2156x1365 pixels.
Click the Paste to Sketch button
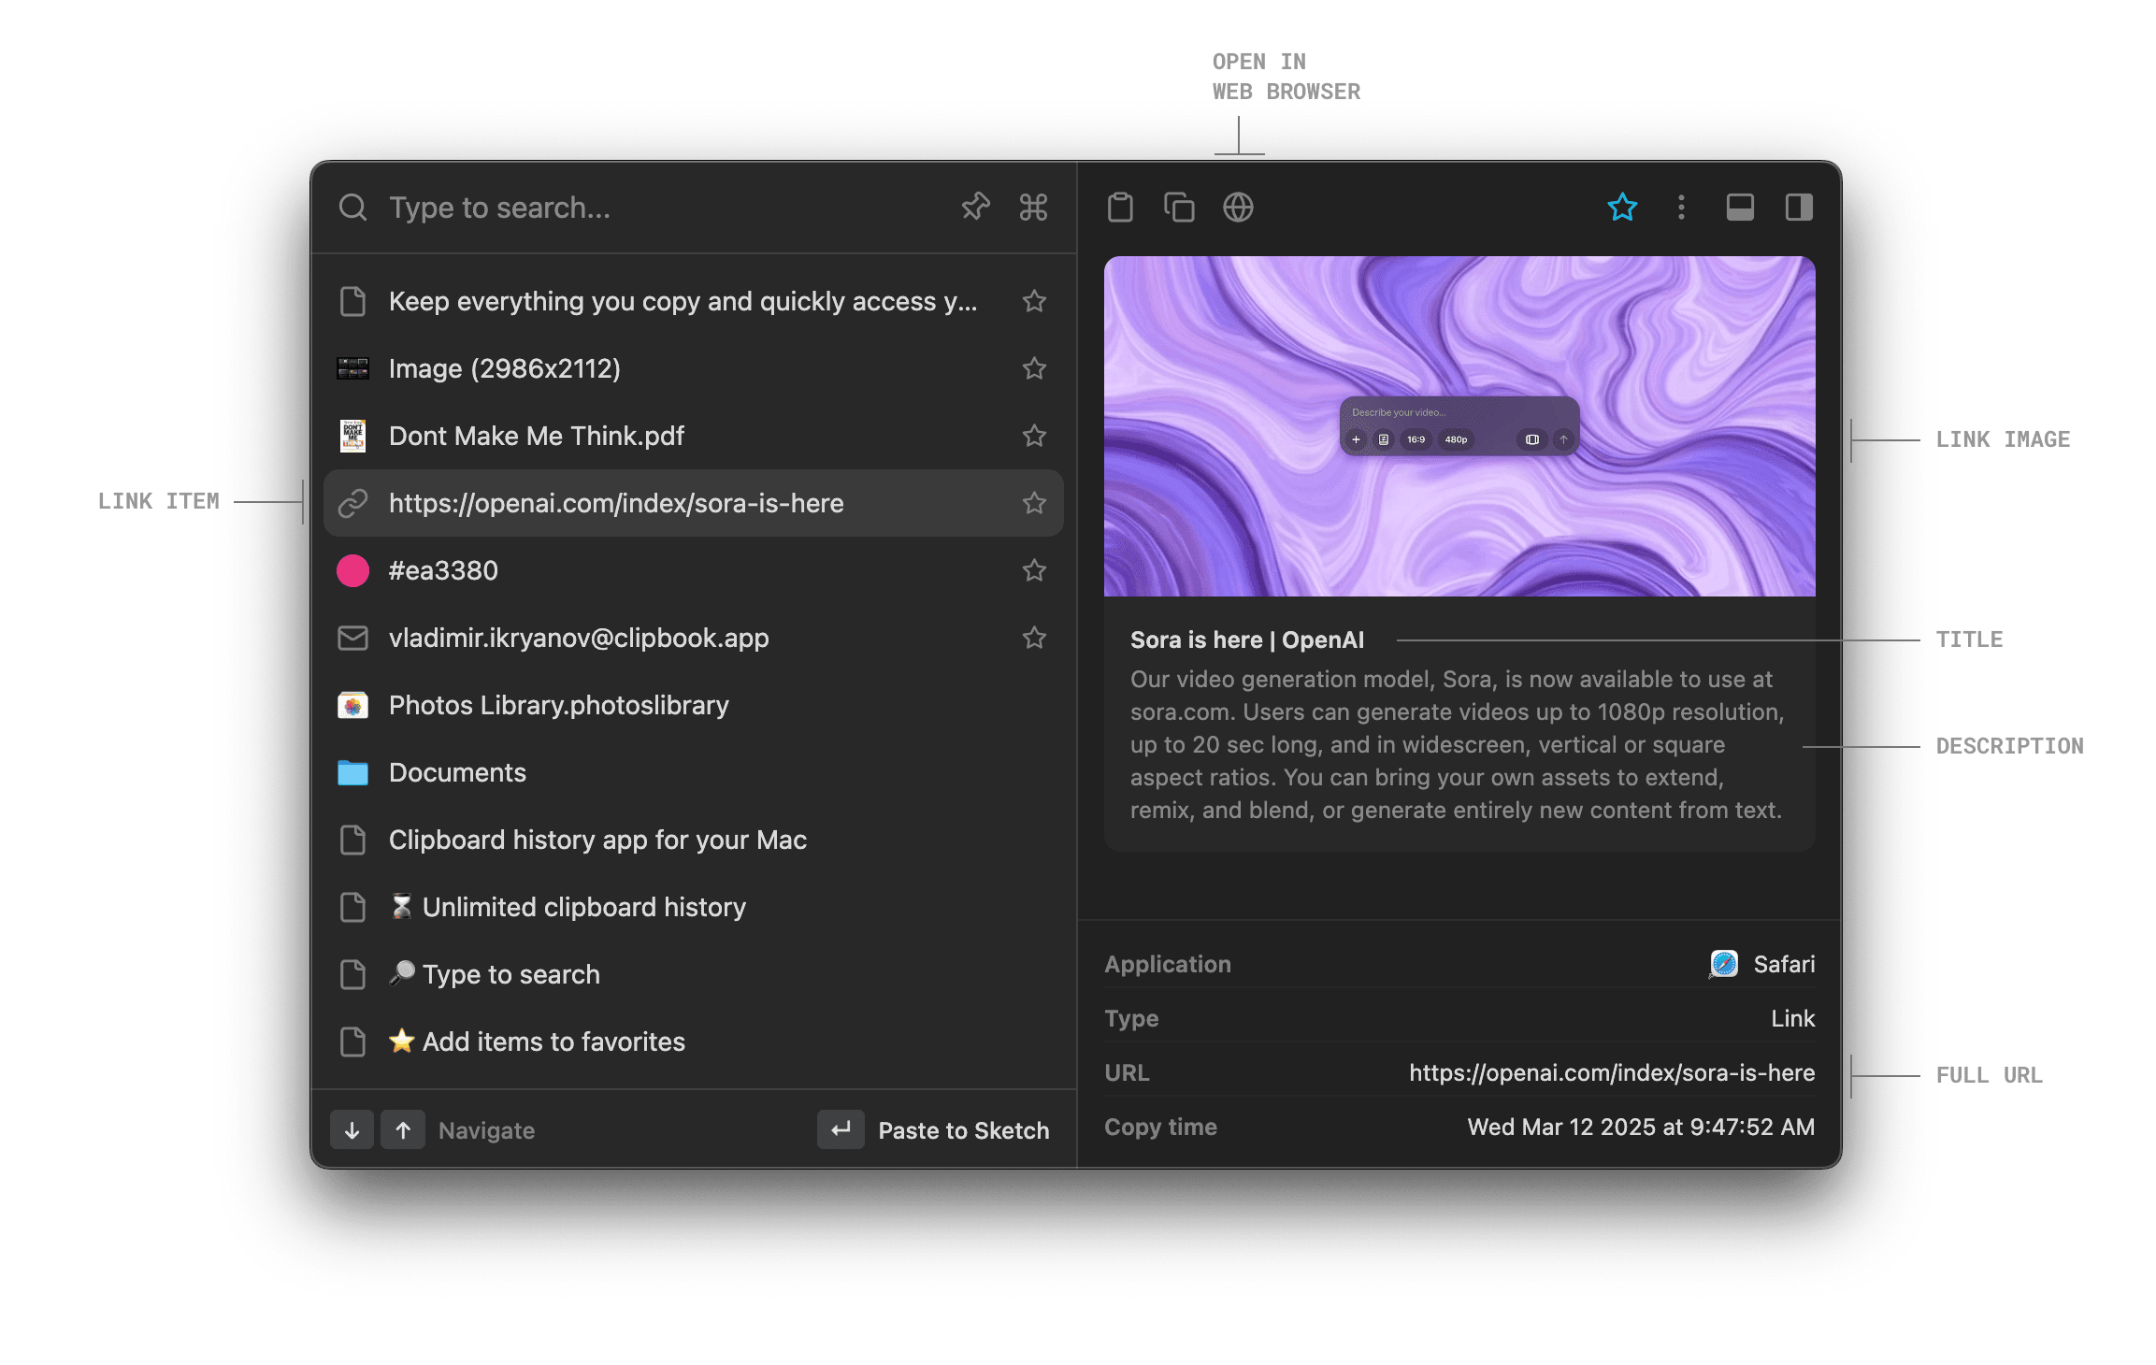coord(963,1129)
